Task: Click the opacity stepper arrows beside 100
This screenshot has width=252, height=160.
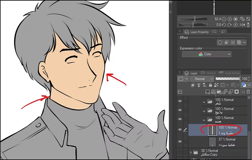Action: tap(249, 79)
